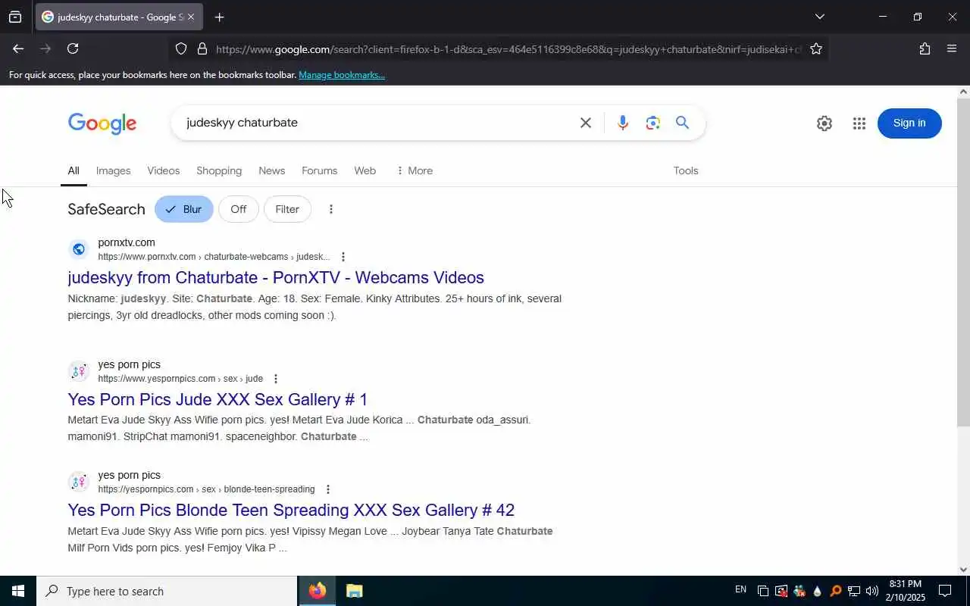This screenshot has height=606, width=970.
Task: Click the 'Gallery # 42' result title
Action: point(291,510)
